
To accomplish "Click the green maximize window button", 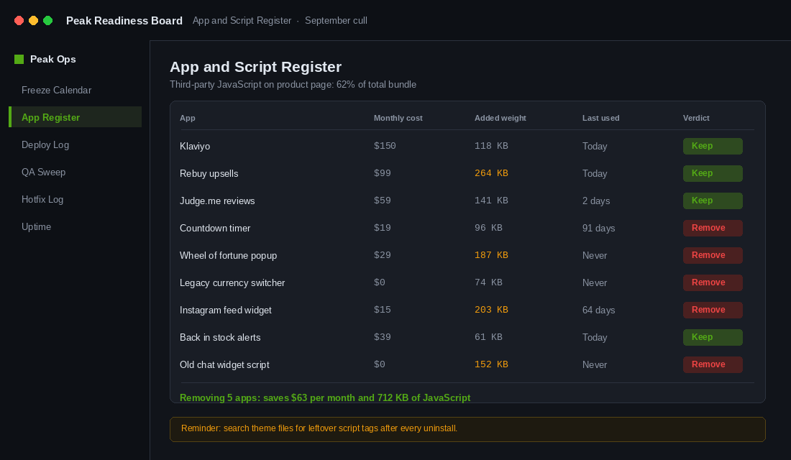I will click(x=48, y=21).
